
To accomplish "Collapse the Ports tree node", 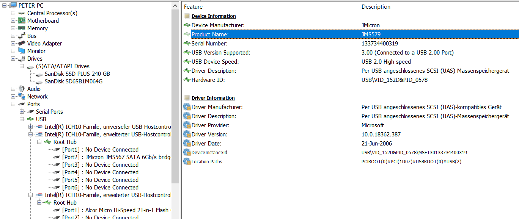I will pyautogui.click(x=13, y=104).
